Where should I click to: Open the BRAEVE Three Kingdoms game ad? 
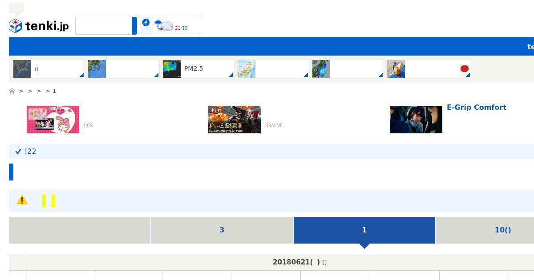point(235,120)
